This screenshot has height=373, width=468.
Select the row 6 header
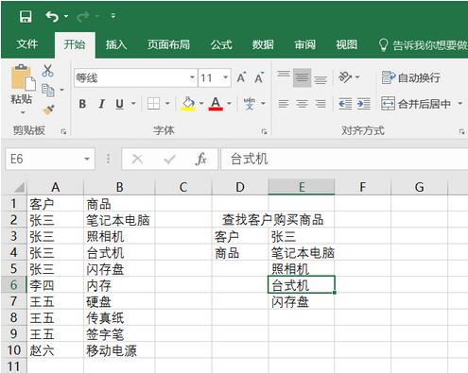(x=13, y=285)
